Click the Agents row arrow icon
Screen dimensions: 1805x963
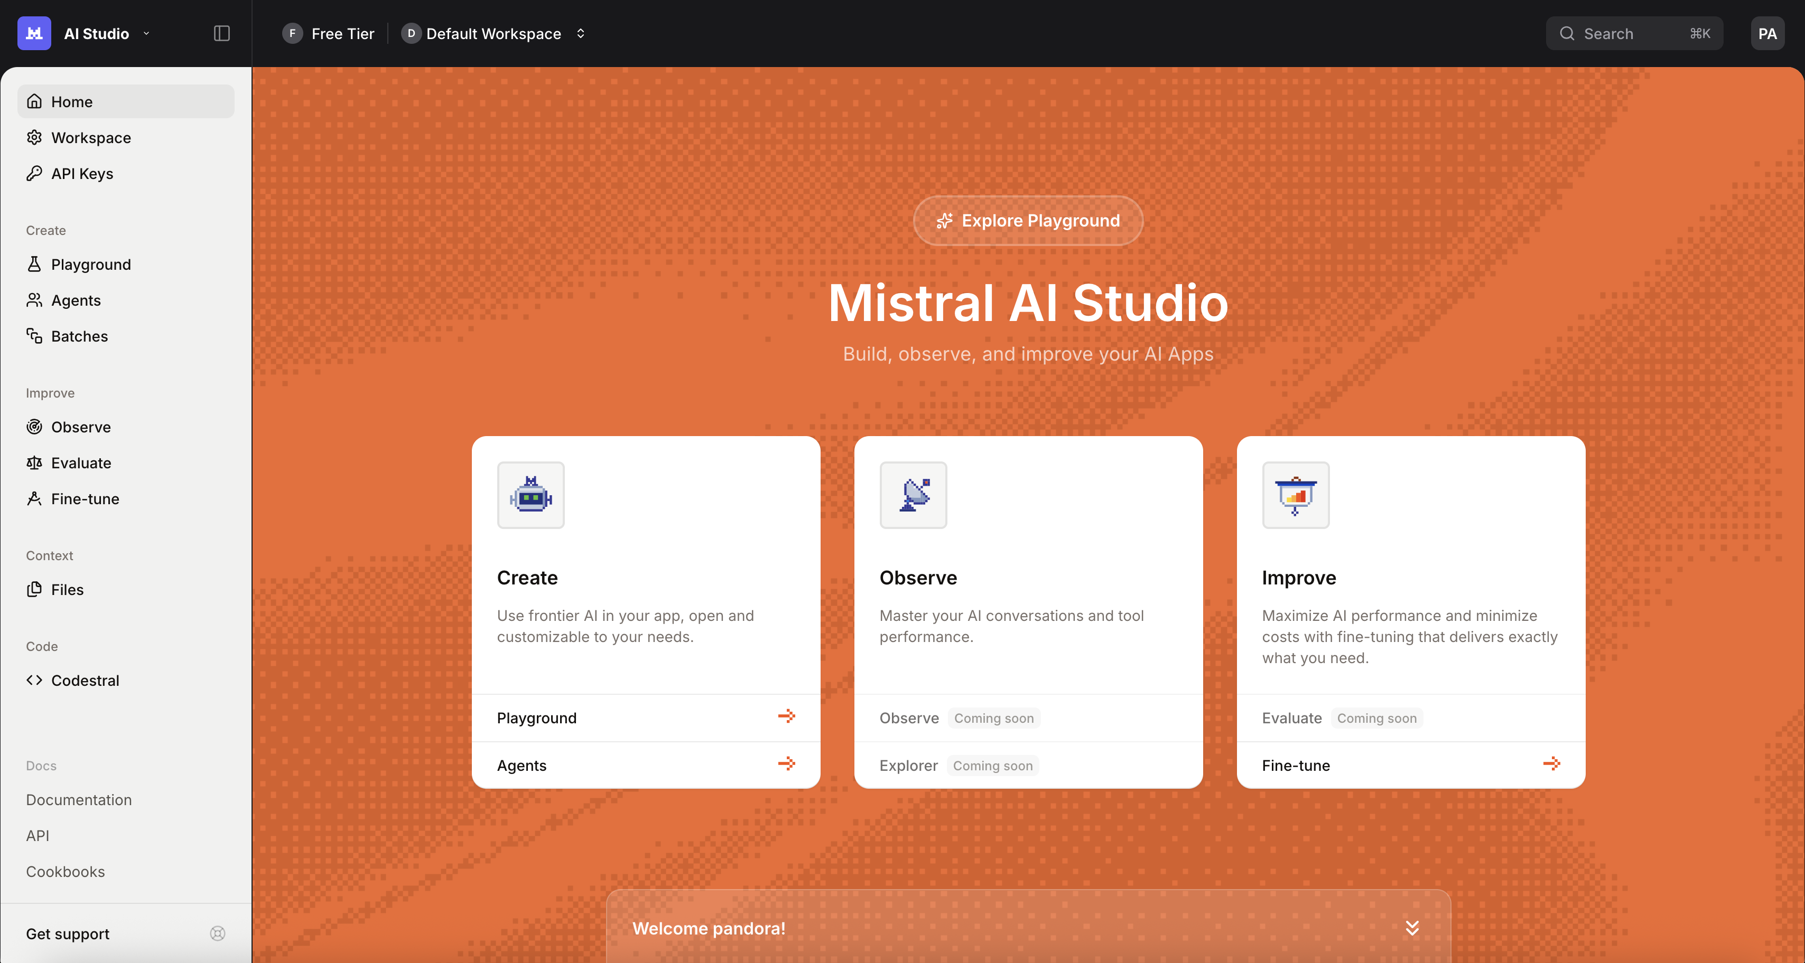point(786,764)
